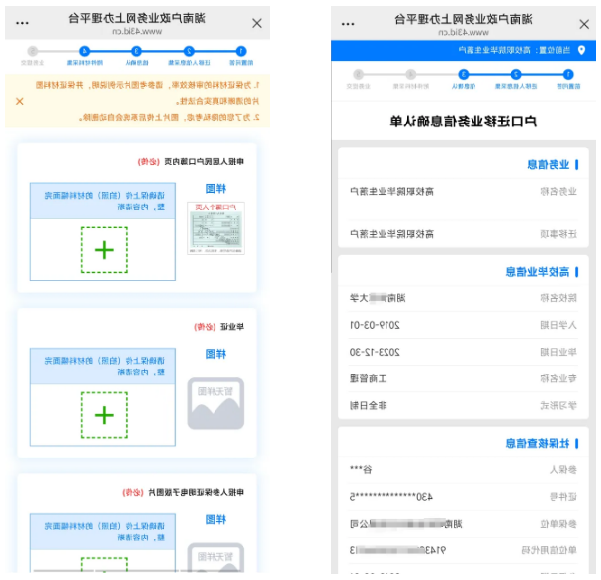Image resolution: width=601 pixels, height=580 pixels.
Task: Dismiss the orange notice banner with its X
Action: (x=19, y=101)
